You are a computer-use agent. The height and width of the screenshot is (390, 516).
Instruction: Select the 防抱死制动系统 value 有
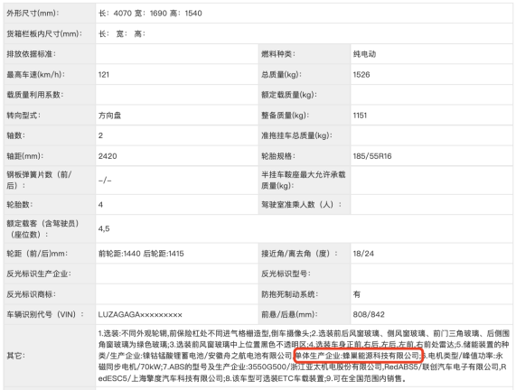[356, 294]
